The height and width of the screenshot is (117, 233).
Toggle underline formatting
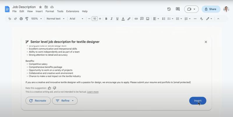point(117,19)
